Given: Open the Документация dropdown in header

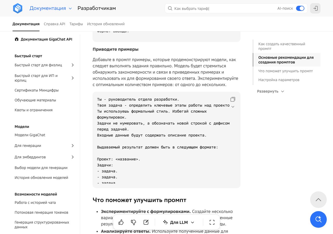Looking at the screenshot, I should 51,8.
